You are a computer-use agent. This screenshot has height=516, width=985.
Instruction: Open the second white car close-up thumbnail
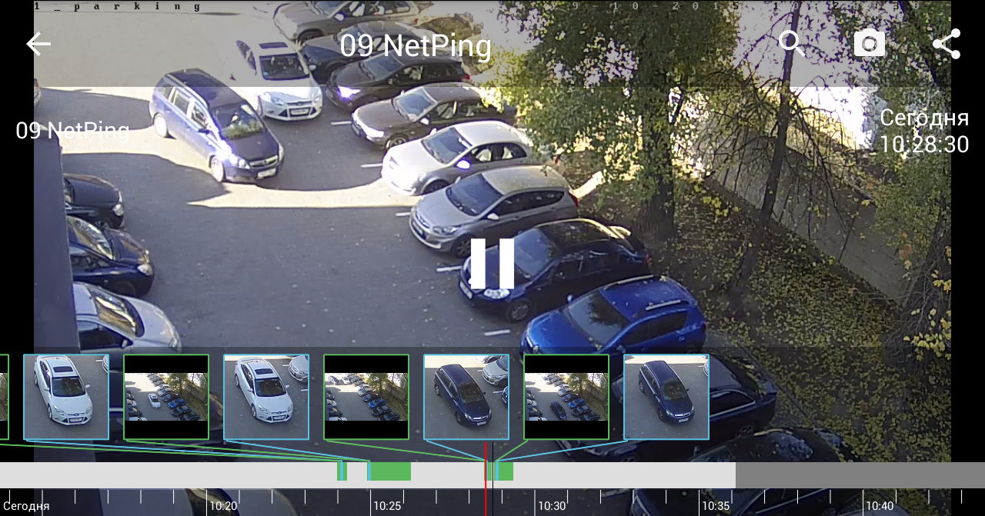click(x=266, y=397)
